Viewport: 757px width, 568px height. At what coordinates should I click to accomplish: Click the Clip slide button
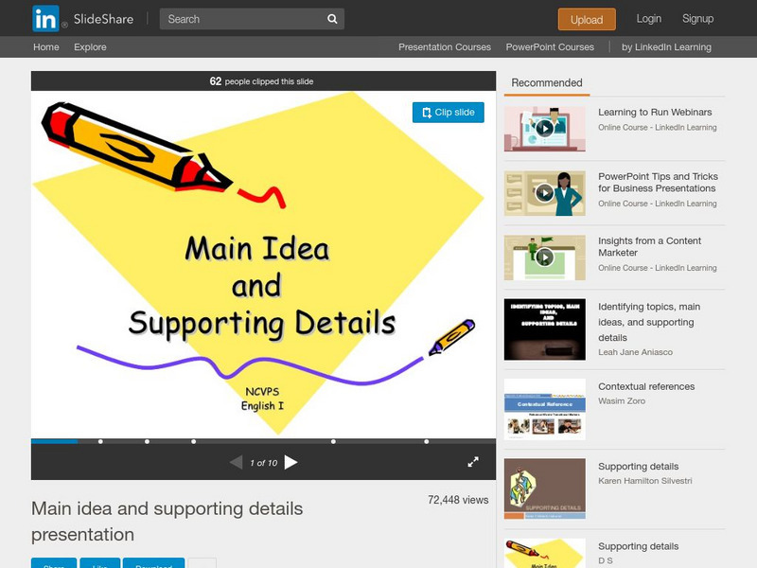(448, 113)
